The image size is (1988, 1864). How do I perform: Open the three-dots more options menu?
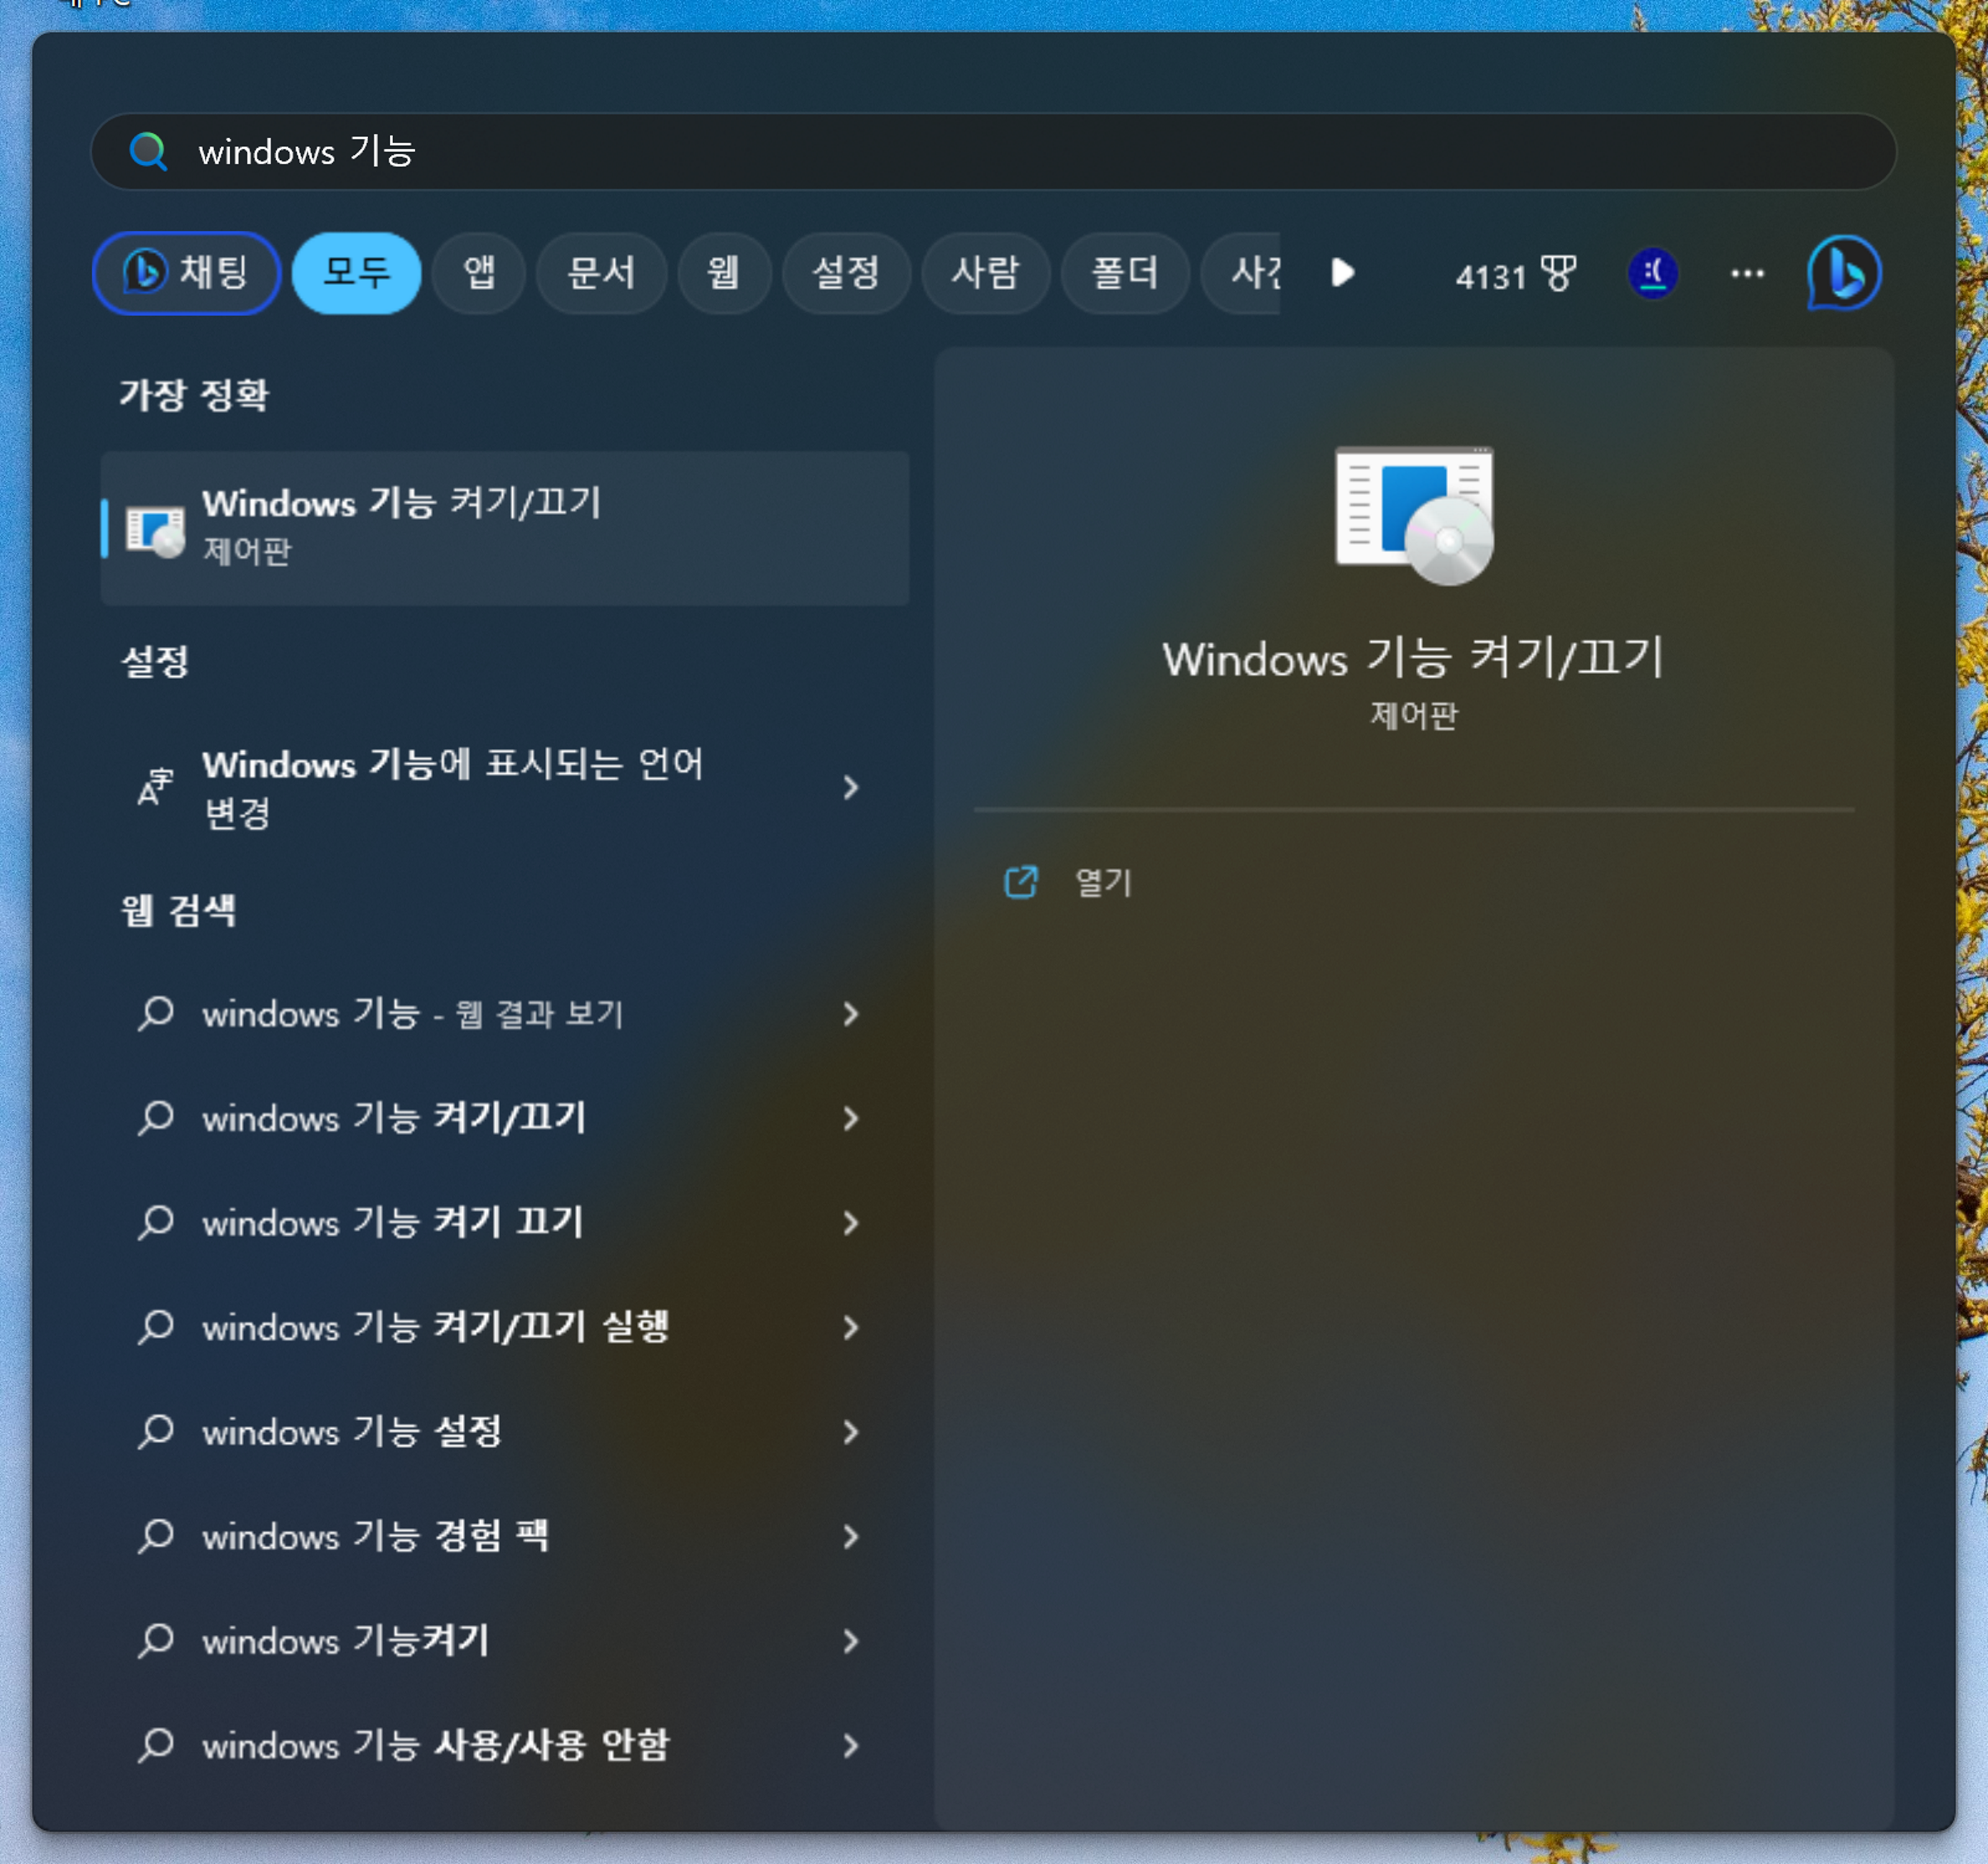(x=1746, y=273)
